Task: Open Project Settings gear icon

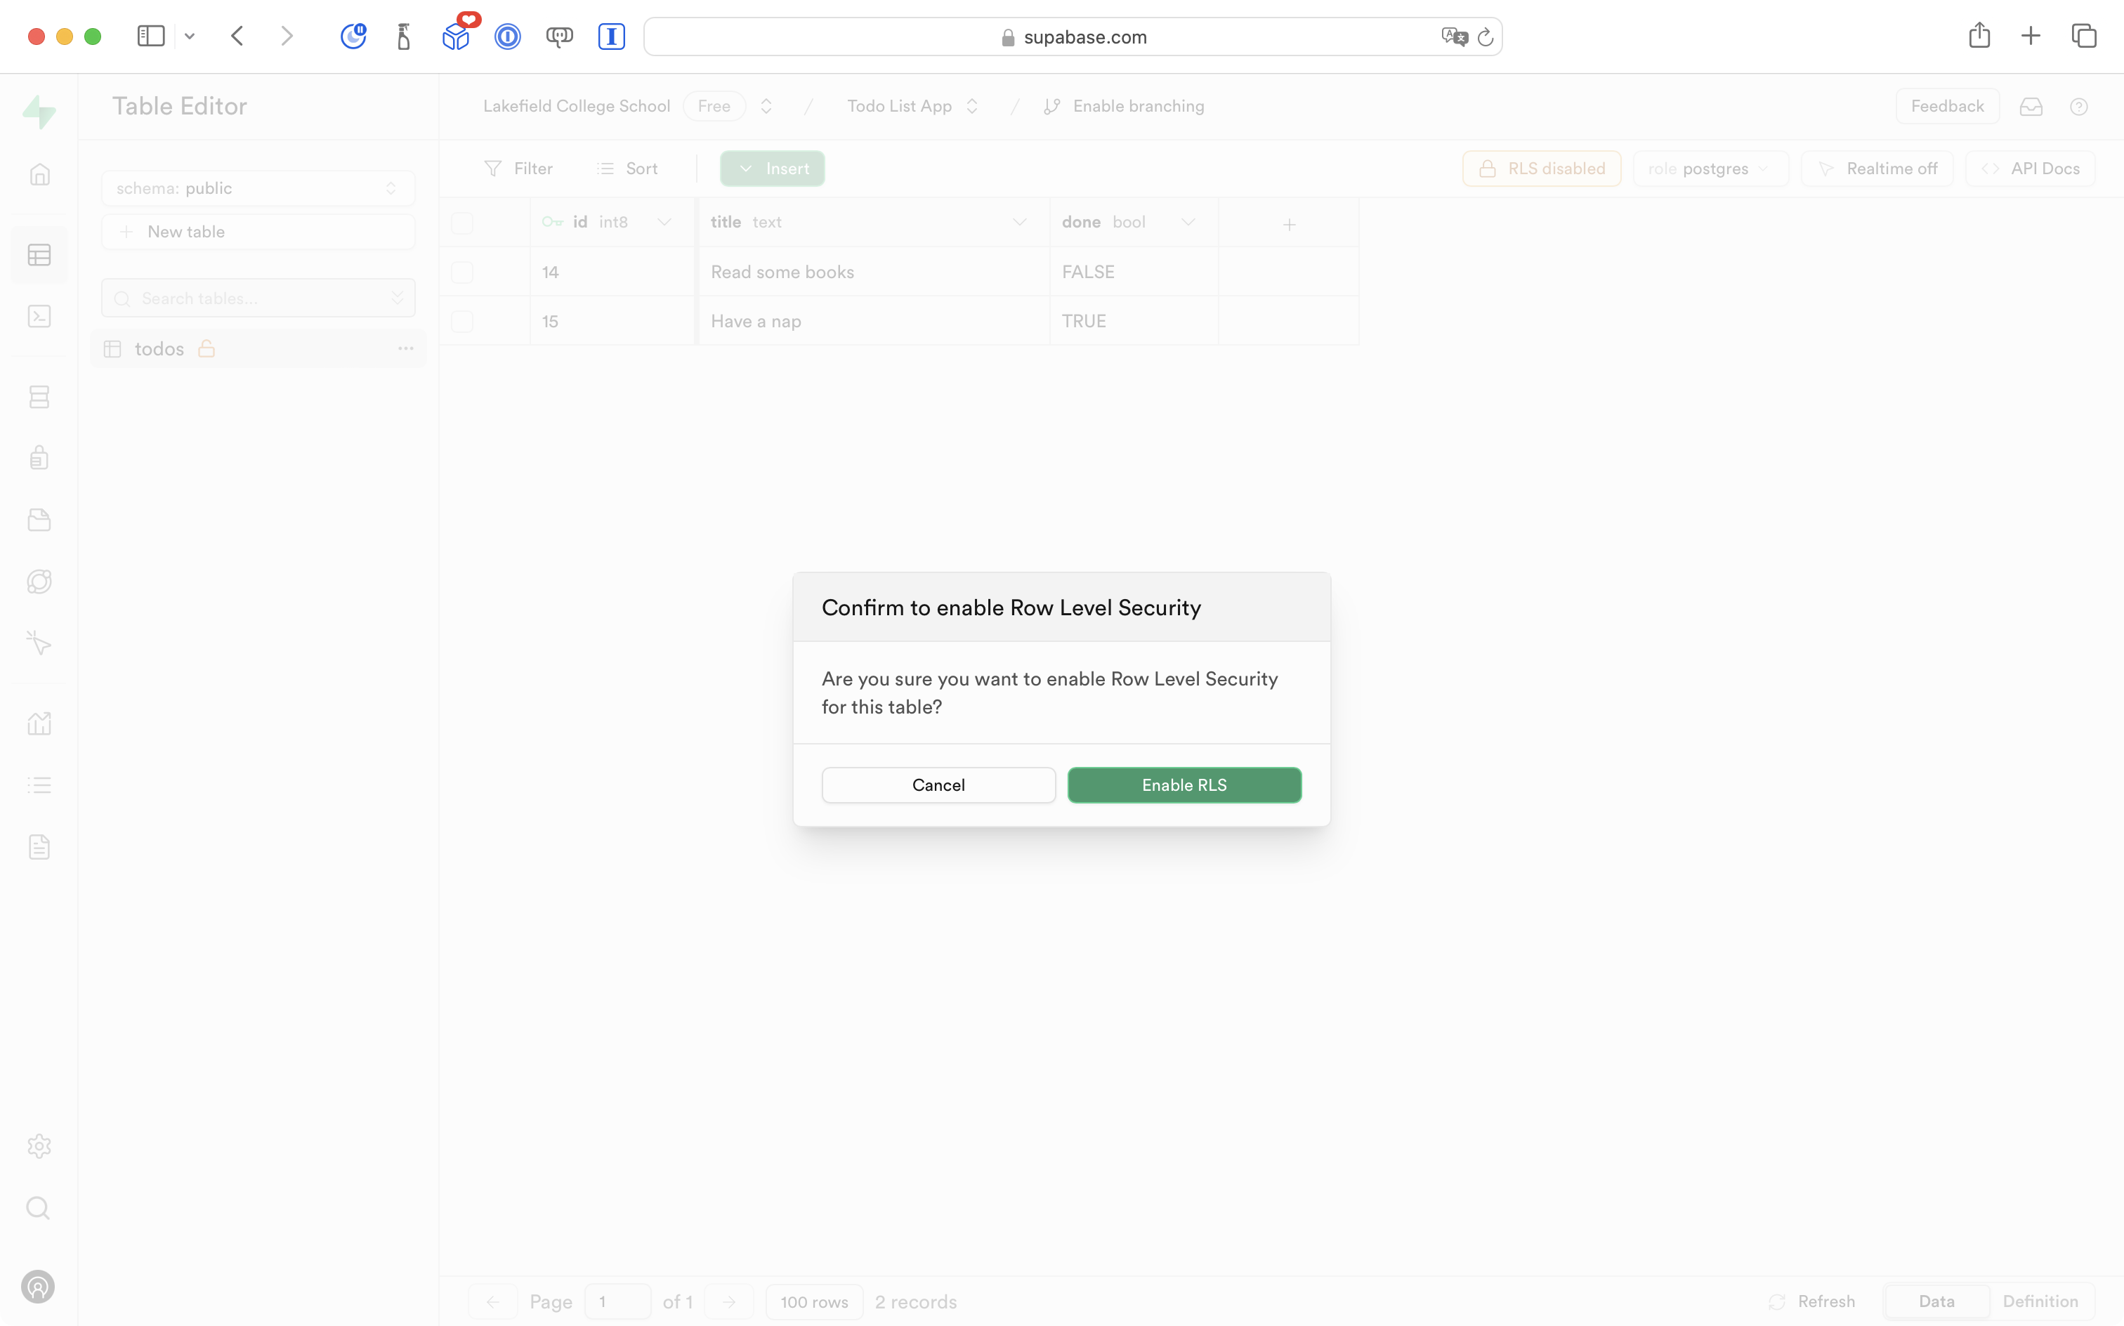Action: (x=39, y=1146)
